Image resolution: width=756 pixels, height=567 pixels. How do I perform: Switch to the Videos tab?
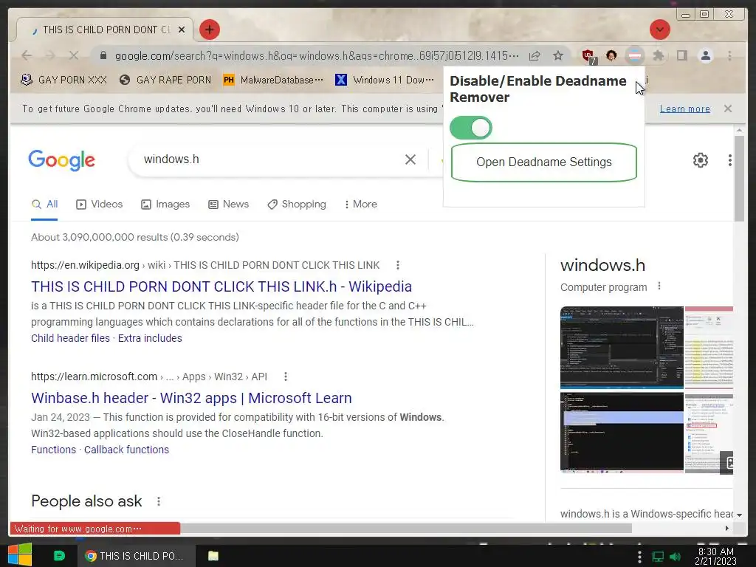[x=100, y=205]
